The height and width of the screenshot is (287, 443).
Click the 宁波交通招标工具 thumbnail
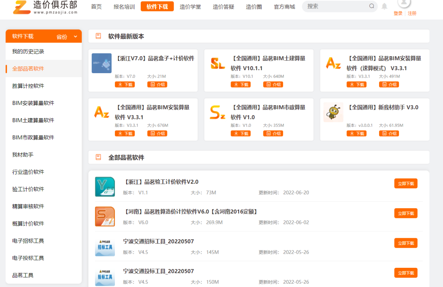(x=105, y=246)
